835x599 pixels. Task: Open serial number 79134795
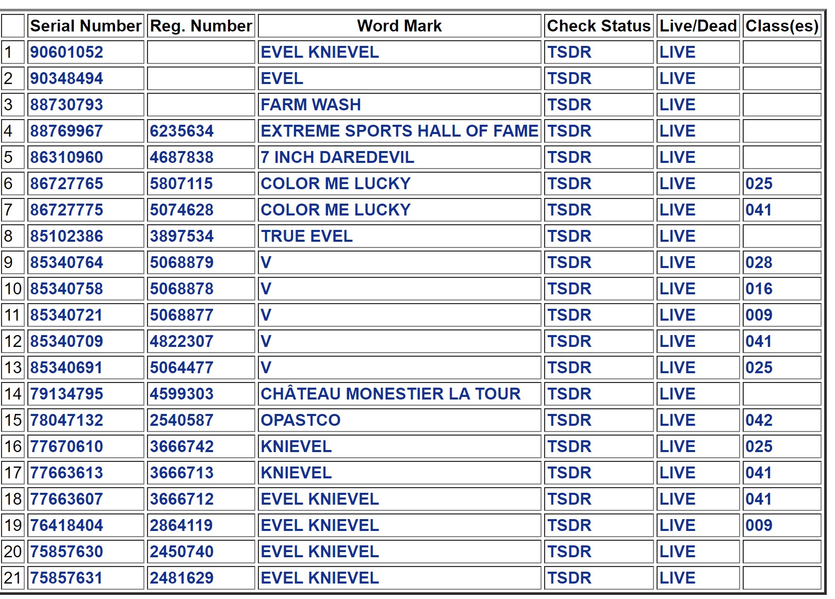(67, 394)
